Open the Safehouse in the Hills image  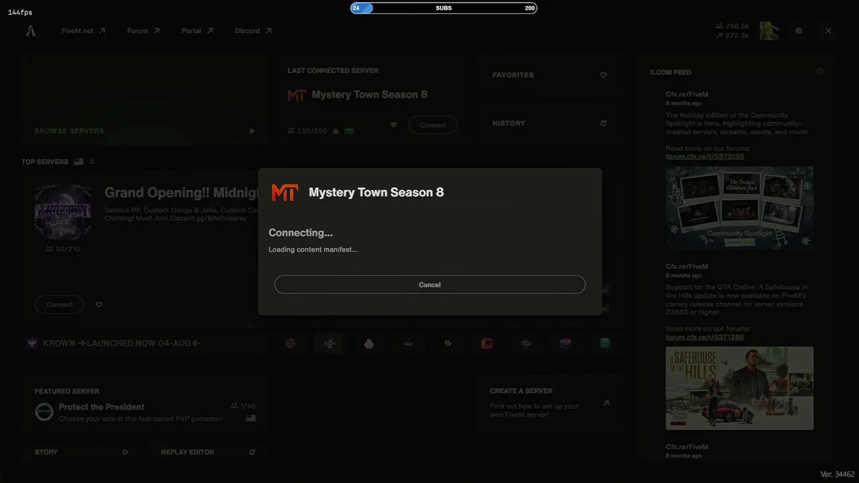(x=740, y=388)
